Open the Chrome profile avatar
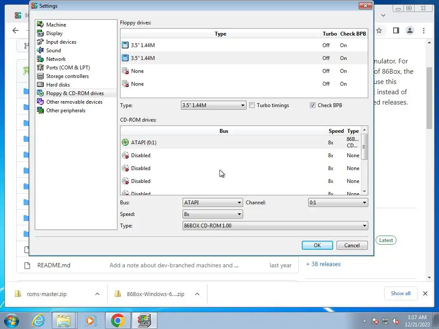This screenshot has width=439, height=329. 410,30
